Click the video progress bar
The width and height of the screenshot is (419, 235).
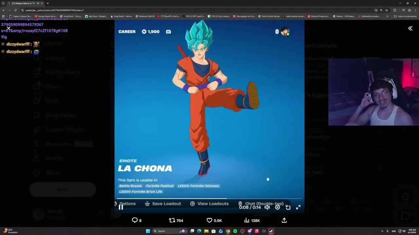(x=209, y=198)
